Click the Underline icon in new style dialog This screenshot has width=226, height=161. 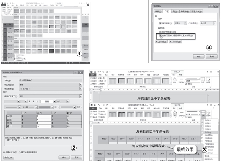click(37, 101)
